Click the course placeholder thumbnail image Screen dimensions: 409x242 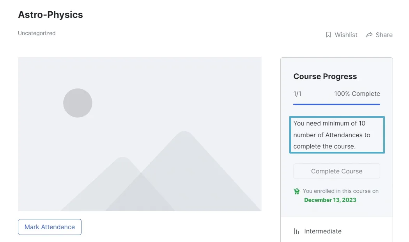(x=140, y=134)
